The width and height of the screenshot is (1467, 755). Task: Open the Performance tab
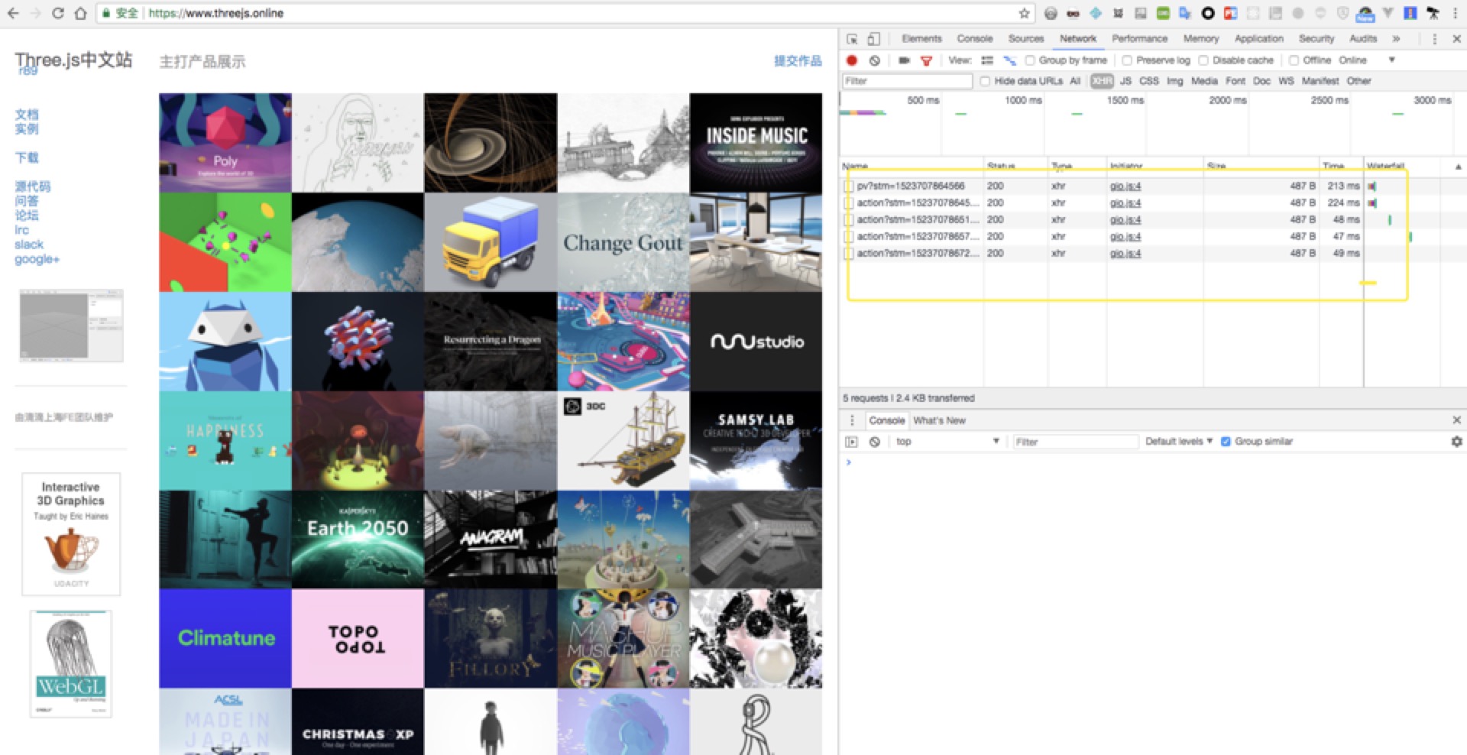pos(1139,39)
